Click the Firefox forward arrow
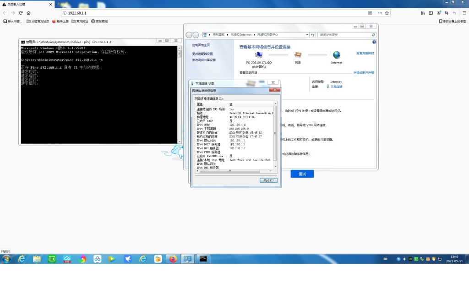469x293 pixels. coord(13,13)
